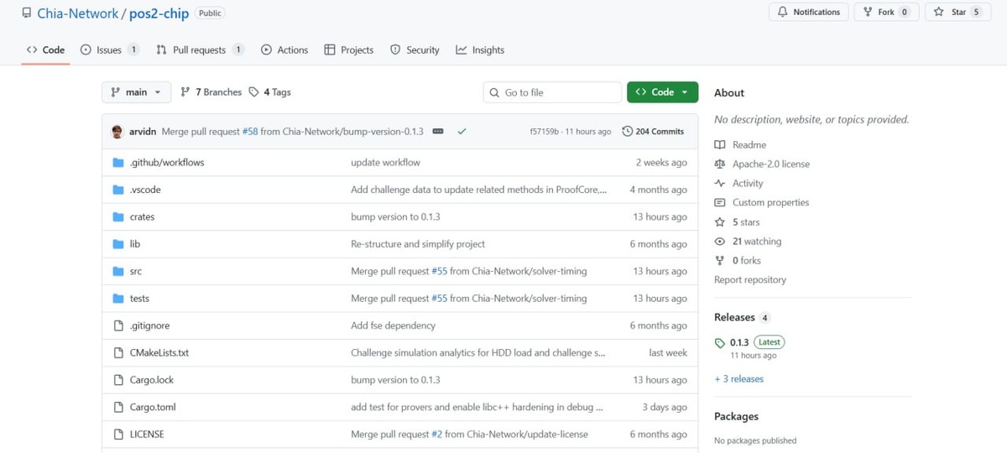View the 7 Branches list
Screen dimensions: 1007x453
[x=211, y=92]
